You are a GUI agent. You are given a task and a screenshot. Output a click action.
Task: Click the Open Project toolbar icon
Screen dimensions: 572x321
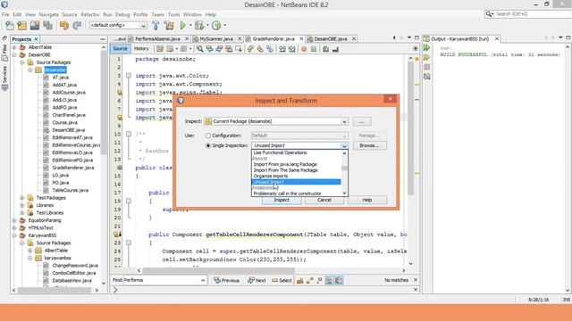(35, 26)
